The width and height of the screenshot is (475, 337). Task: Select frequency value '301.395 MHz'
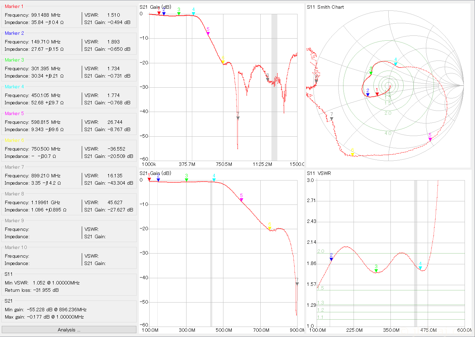click(x=46, y=69)
